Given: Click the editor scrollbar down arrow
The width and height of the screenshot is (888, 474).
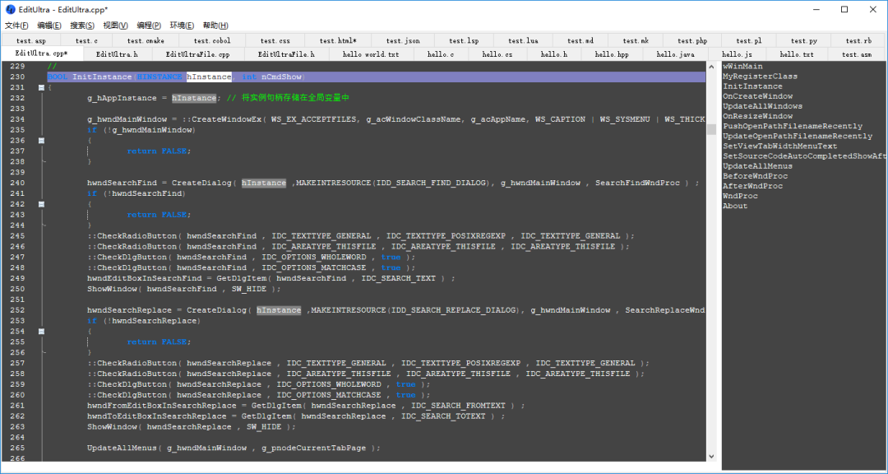Looking at the screenshot, I should pos(712,456).
